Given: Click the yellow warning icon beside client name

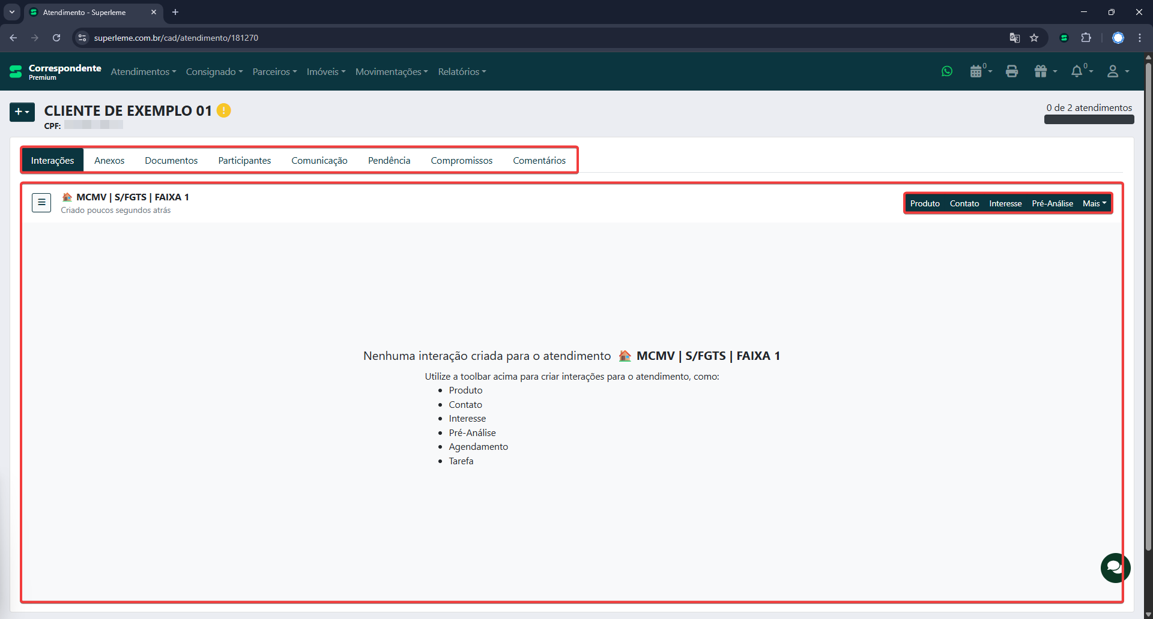Looking at the screenshot, I should point(223,110).
